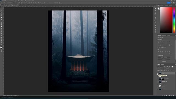Screen dimensions: 176x99
Task: Click the Lock transparent pixels icon
Action: [160, 71]
